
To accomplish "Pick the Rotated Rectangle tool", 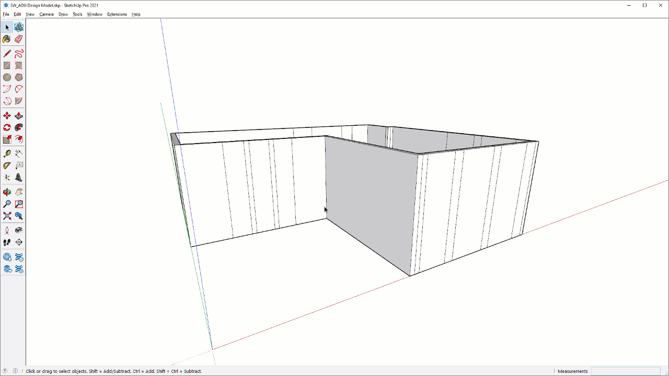I will (19, 65).
